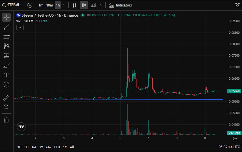The width and height of the screenshot is (242, 152).
Task: Switch to the 30m timeframe
Action: [49, 5]
